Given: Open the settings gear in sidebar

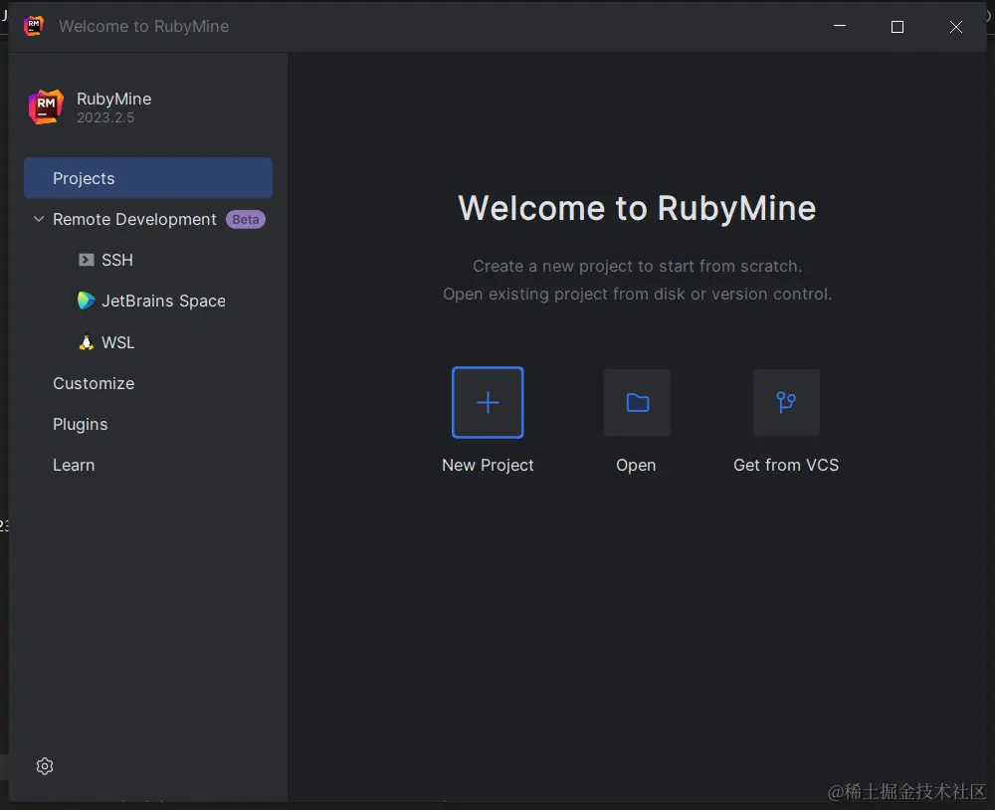Looking at the screenshot, I should (45, 766).
